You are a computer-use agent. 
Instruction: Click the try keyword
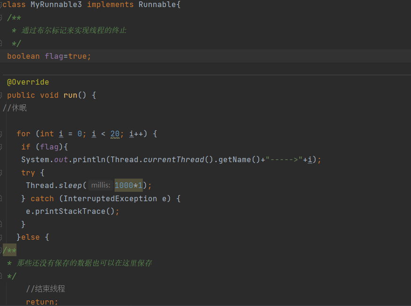tap(28, 173)
